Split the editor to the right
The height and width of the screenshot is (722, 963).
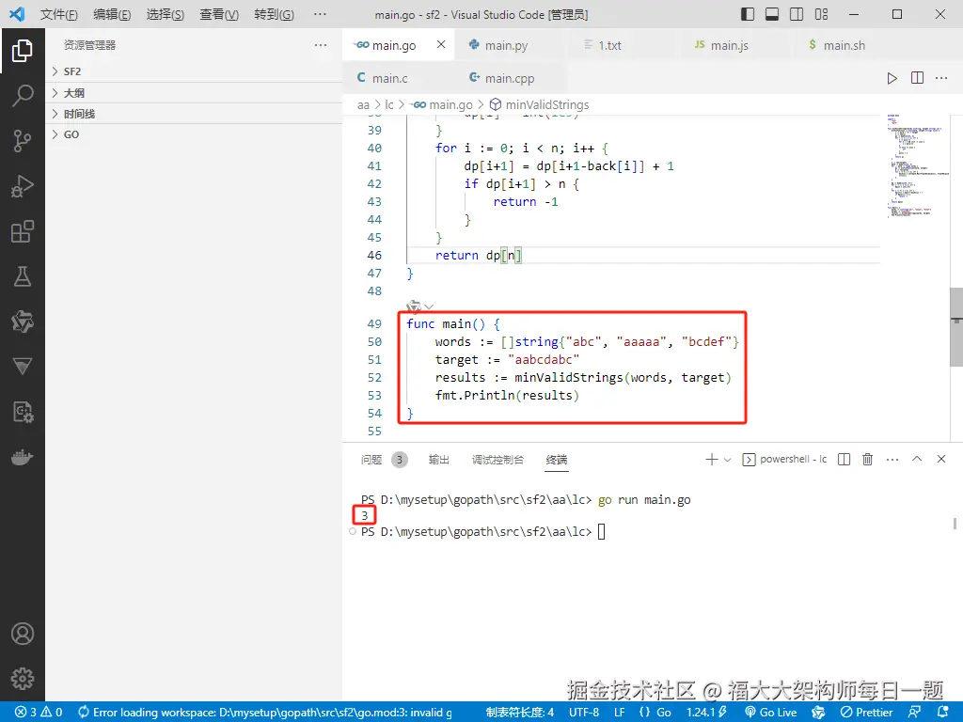[x=917, y=78]
